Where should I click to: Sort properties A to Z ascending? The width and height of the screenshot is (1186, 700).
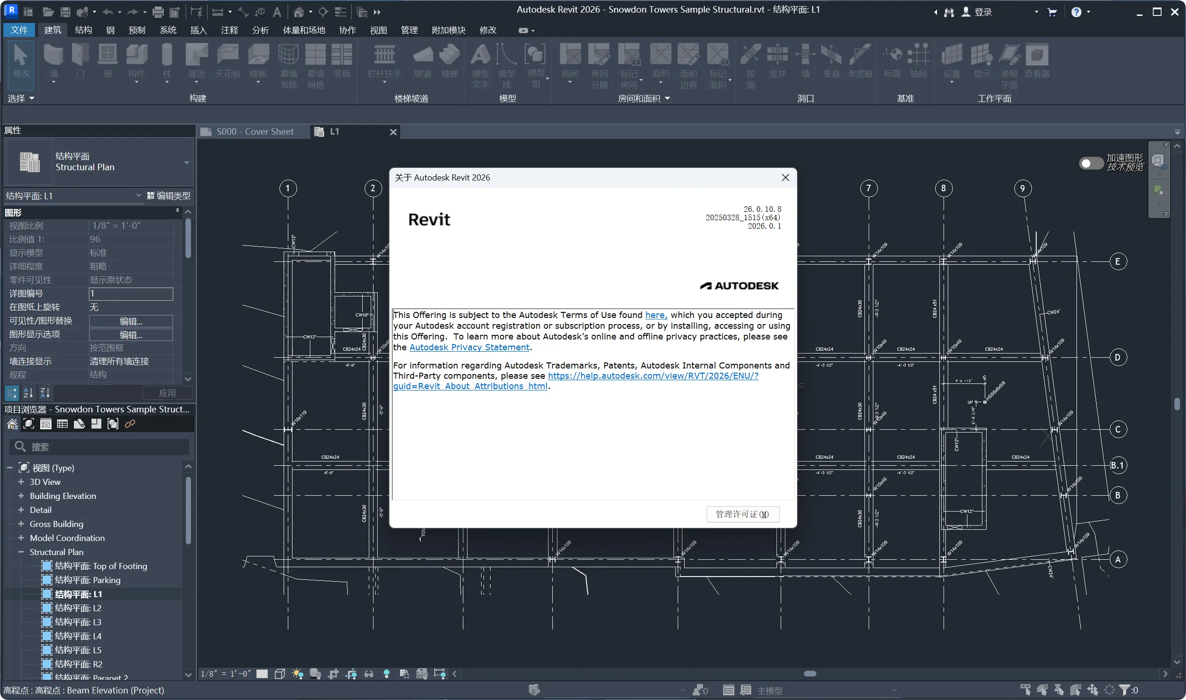click(x=29, y=392)
